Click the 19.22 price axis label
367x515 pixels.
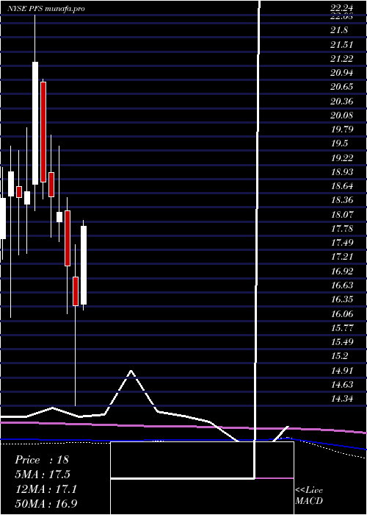tap(341, 157)
